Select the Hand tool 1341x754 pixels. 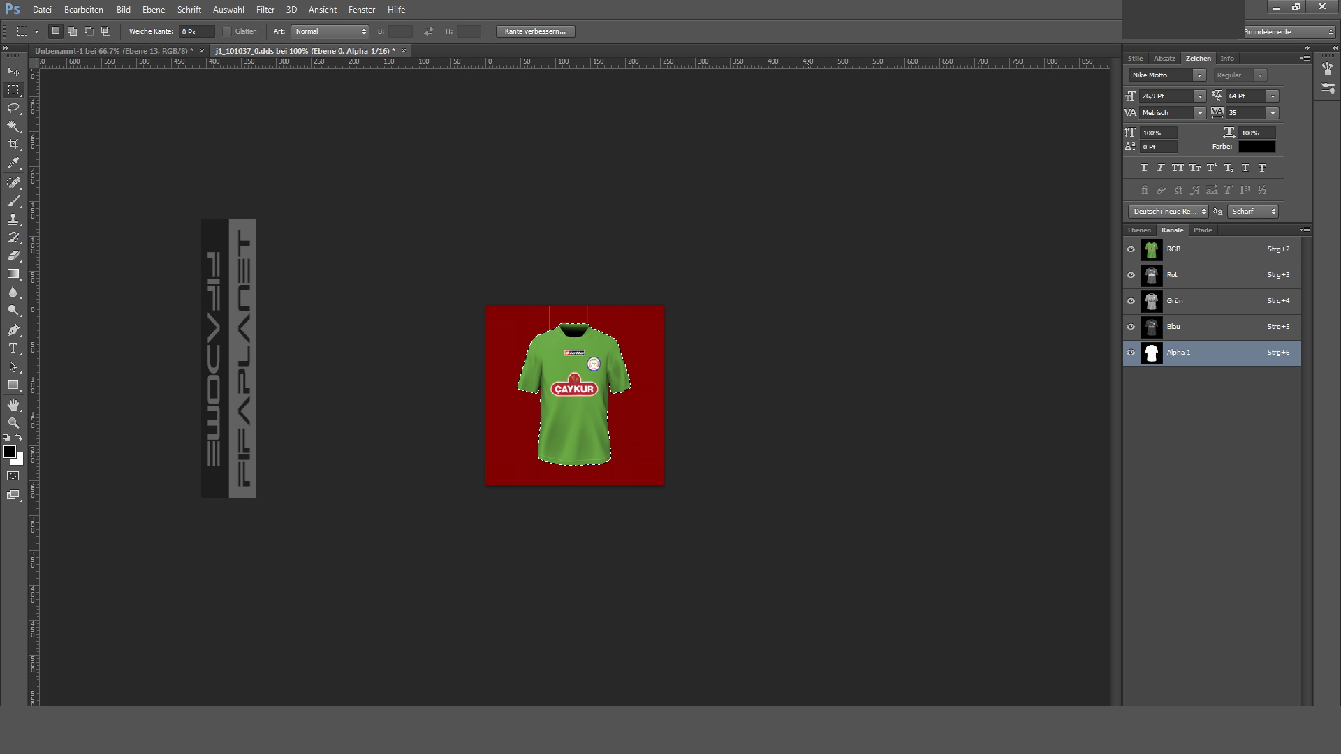[x=13, y=405]
